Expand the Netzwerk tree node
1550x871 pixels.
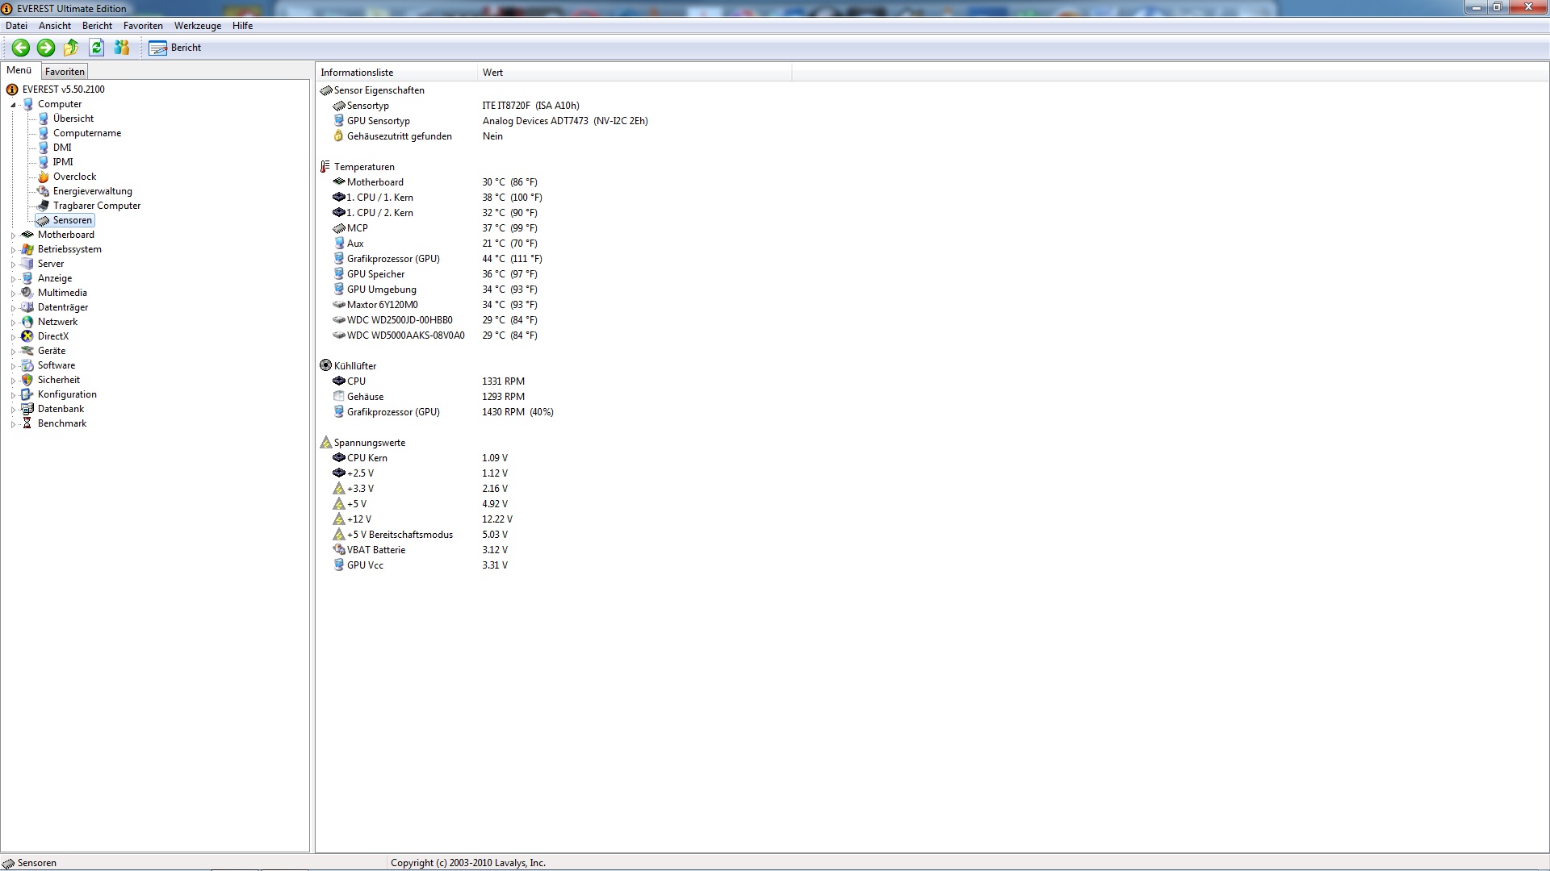[13, 323]
